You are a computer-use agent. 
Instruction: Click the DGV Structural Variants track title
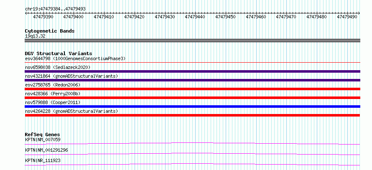coord(59,53)
